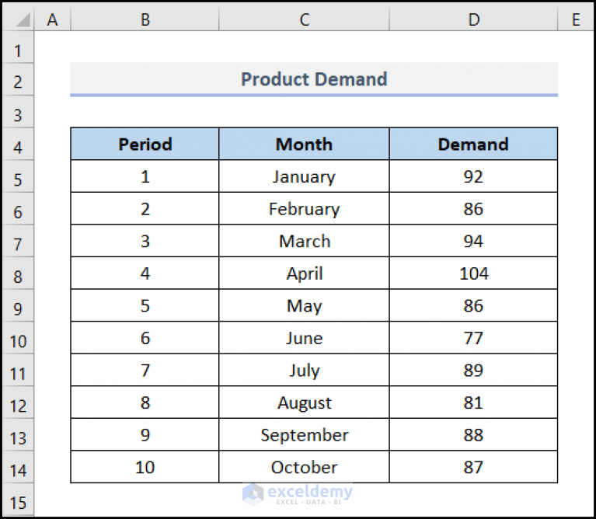This screenshot has width=596, height=519.
Task: Select row 11 header
Action: [x=18, y=370]
